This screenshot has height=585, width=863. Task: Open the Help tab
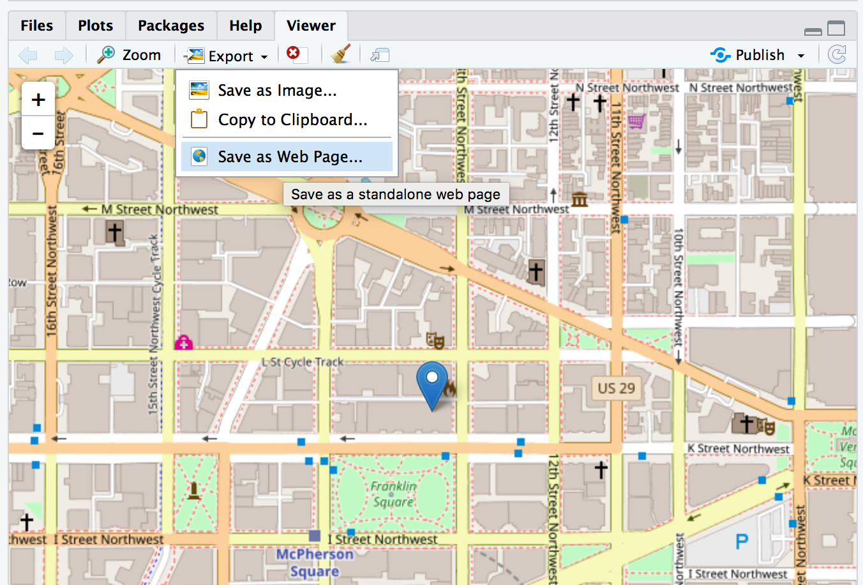pyautogui.click(x=246, y=26)
